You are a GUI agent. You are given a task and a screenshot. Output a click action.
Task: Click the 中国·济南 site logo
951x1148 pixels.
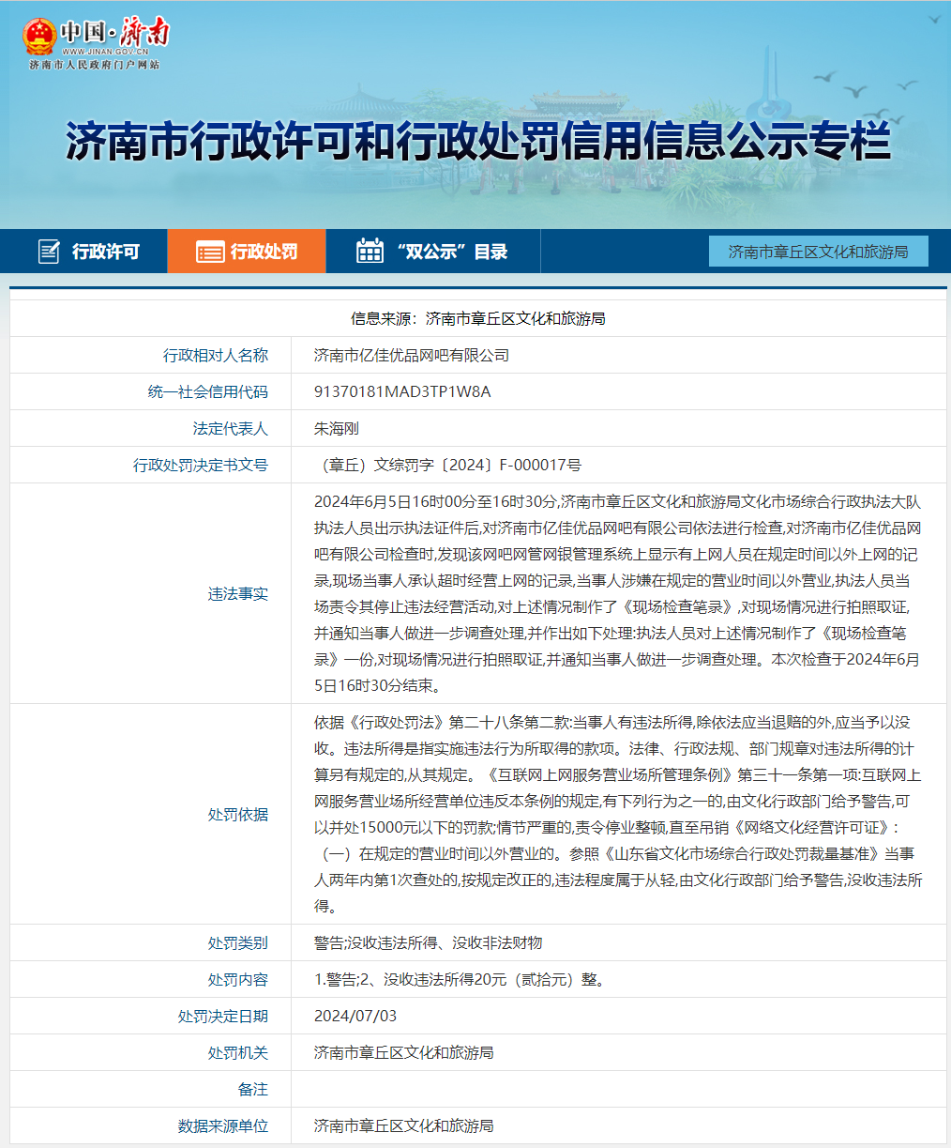click(x=96, y=43)
